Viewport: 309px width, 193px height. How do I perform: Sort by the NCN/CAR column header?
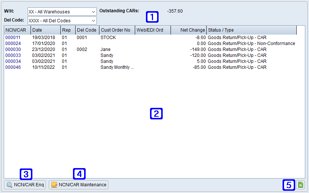coord(17,30)
